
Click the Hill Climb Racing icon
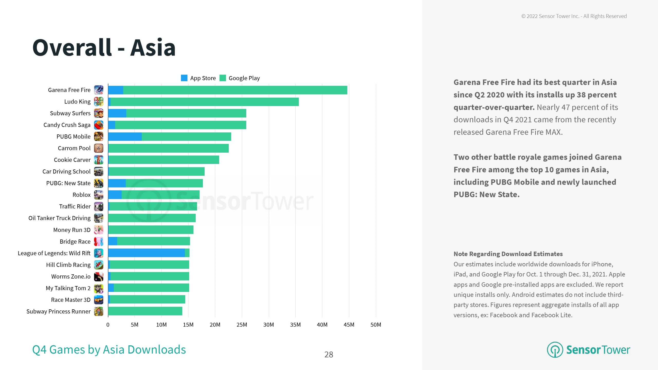(x=98, y=265)
